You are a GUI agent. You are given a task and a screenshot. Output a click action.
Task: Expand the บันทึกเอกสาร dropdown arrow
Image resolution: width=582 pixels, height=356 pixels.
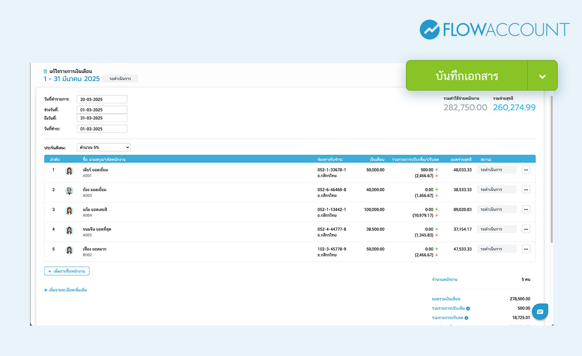point(542,76)
